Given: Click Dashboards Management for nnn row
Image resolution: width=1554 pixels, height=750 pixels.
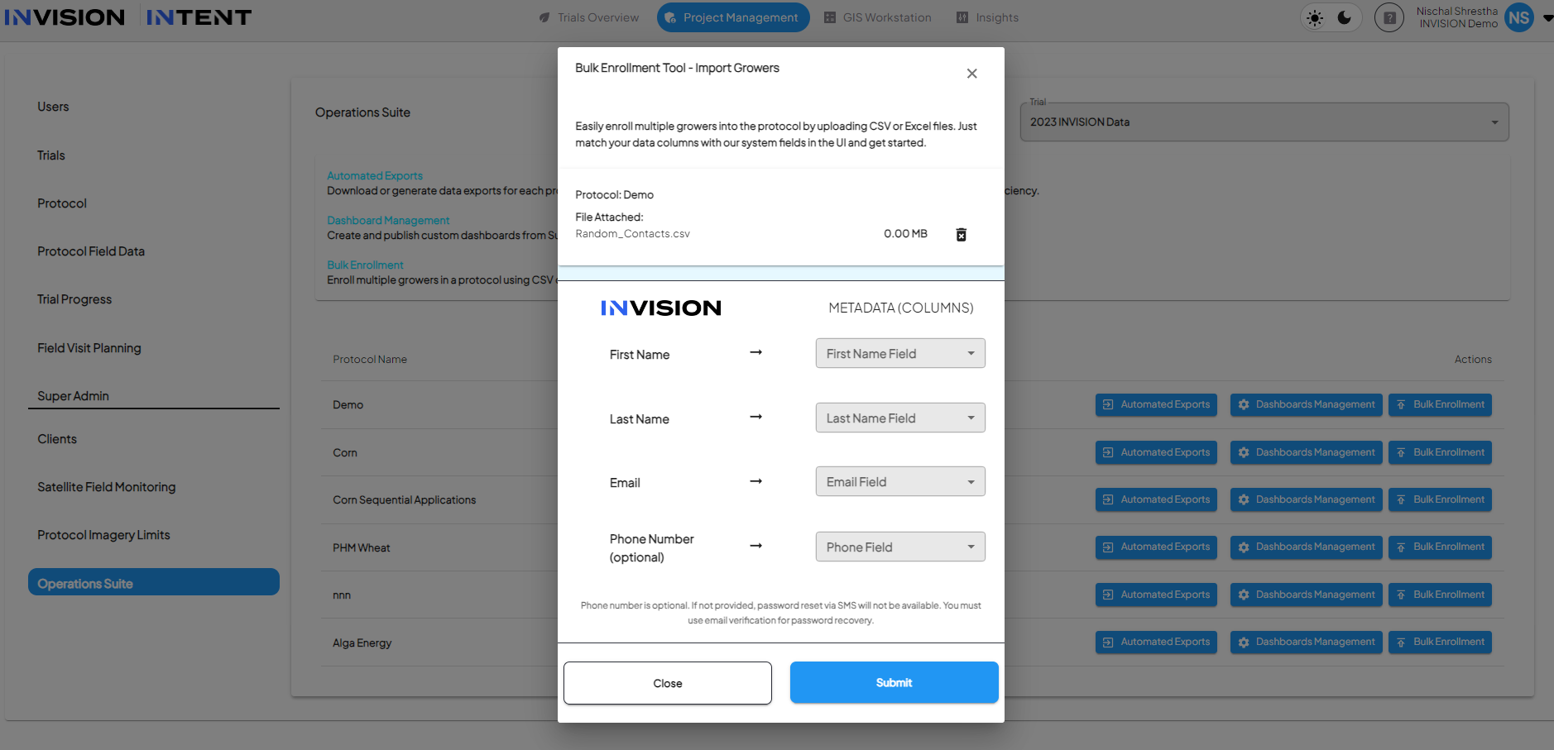Looking at the screenshot, I should pyautogui.click(x=1306, y=595).
